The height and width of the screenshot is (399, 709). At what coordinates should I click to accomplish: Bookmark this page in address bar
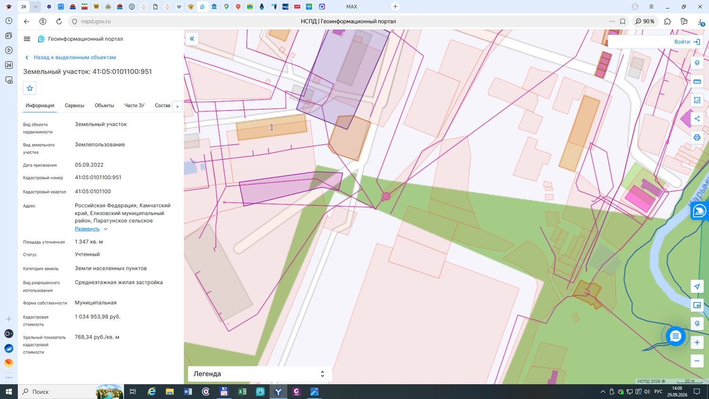(x=623, y=21)
